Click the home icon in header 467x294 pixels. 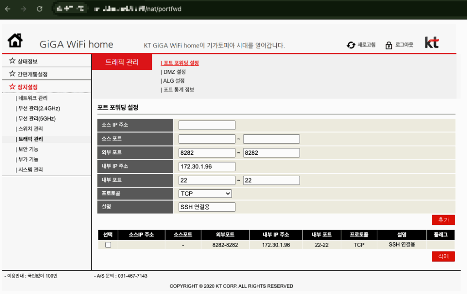click(15, 41)
